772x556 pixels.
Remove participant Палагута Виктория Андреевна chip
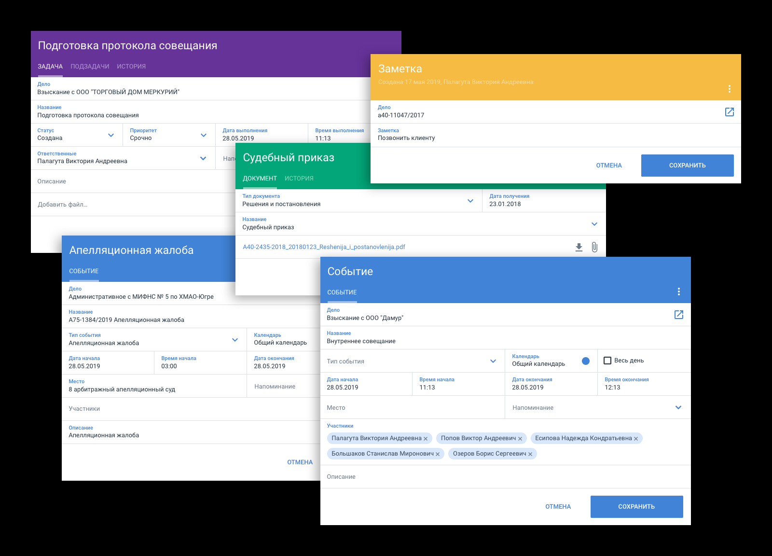pos(426,439)
